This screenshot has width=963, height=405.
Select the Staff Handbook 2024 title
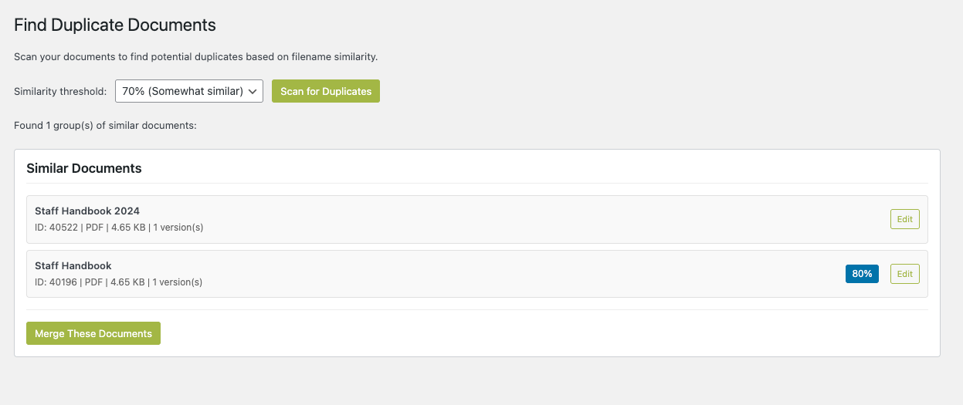87,211
